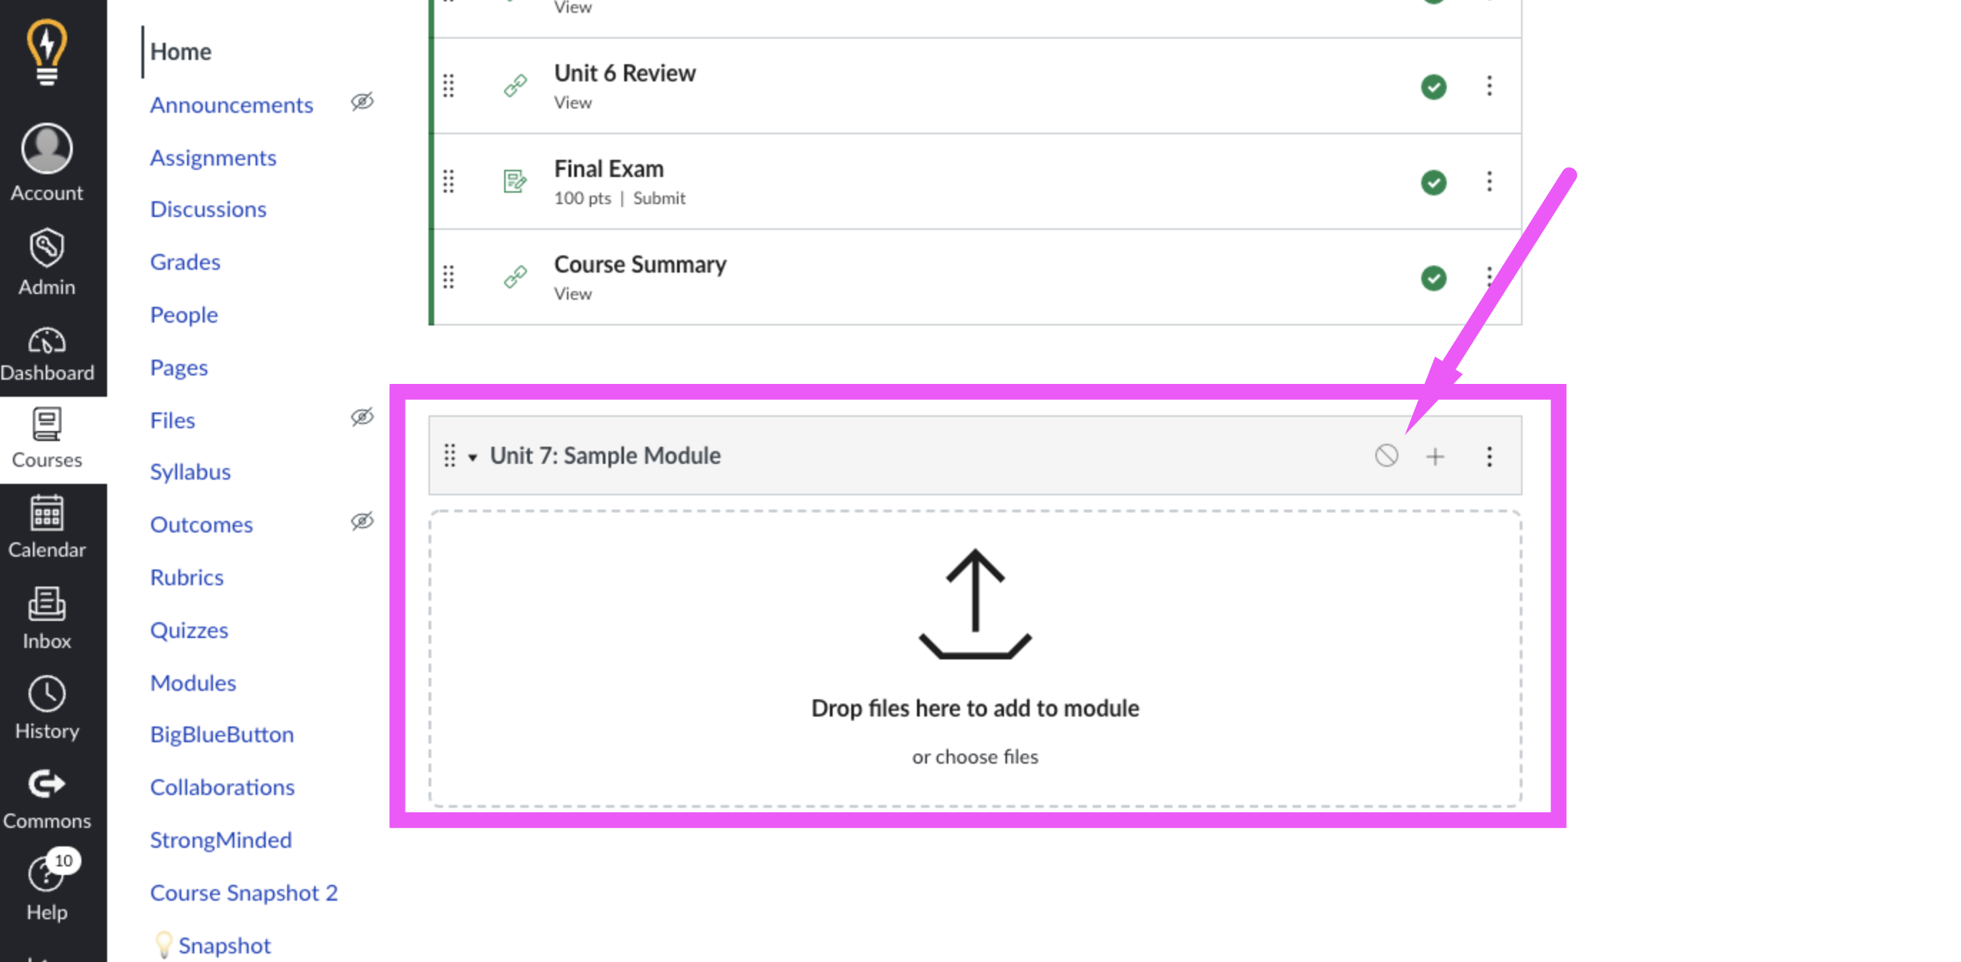
Task: Click the drag handle of Unit 6 Review
Action: pos(448,86)
